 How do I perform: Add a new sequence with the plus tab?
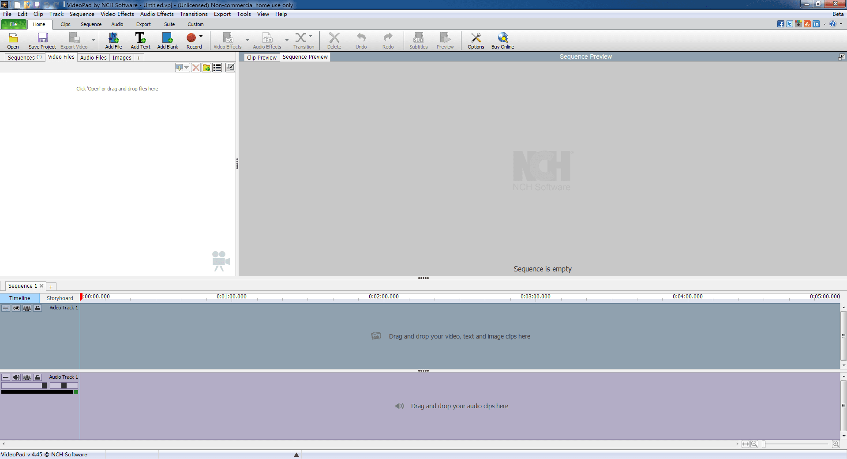[51, 286]
